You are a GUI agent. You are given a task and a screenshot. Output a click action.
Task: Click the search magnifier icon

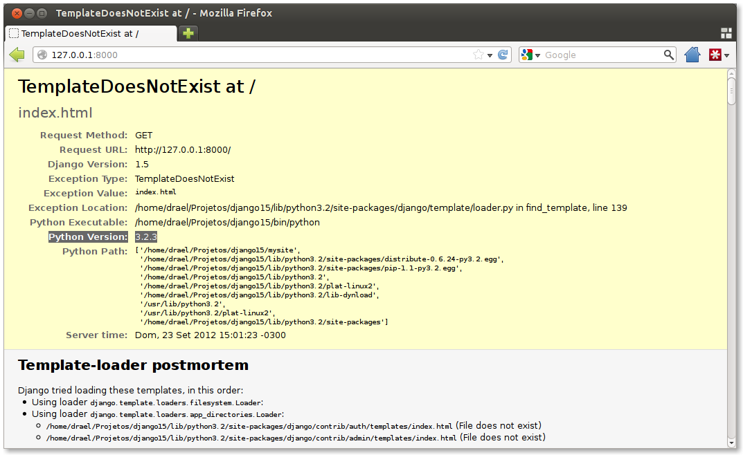pos(668,55)
